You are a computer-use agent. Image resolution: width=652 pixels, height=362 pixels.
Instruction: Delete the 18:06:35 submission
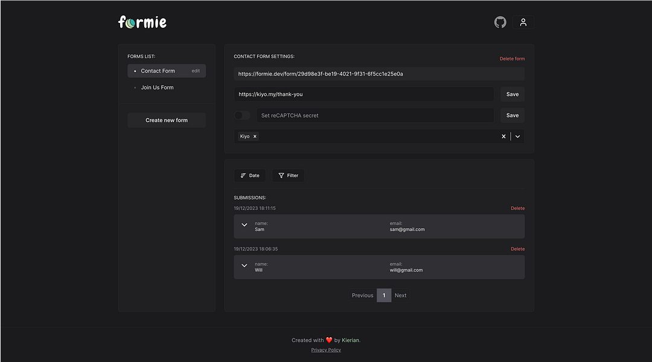point(518,249)
